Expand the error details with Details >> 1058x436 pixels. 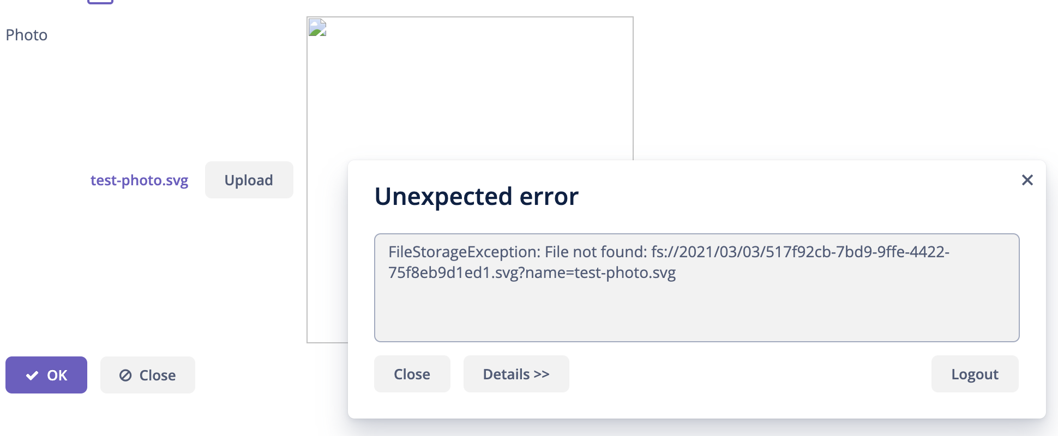pos(515,374)
